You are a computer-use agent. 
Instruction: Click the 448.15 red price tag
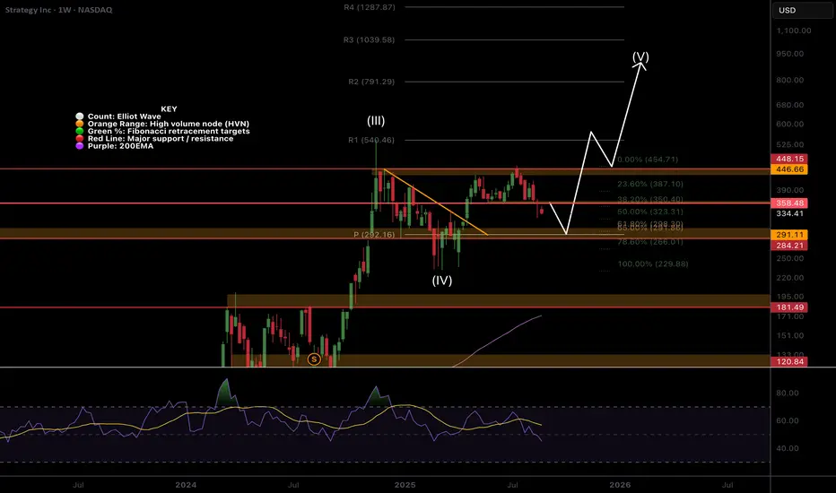tap(789, 159)
